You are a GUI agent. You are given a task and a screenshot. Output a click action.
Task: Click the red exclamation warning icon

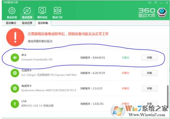(15, 37)
